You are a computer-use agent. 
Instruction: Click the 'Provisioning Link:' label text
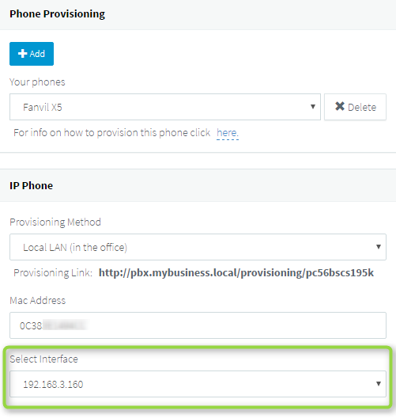click(x=53, y=272)
